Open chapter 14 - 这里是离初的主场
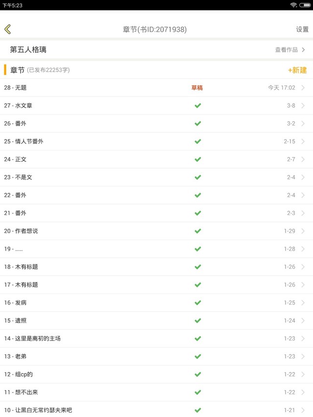 click(x=33, y=338)
